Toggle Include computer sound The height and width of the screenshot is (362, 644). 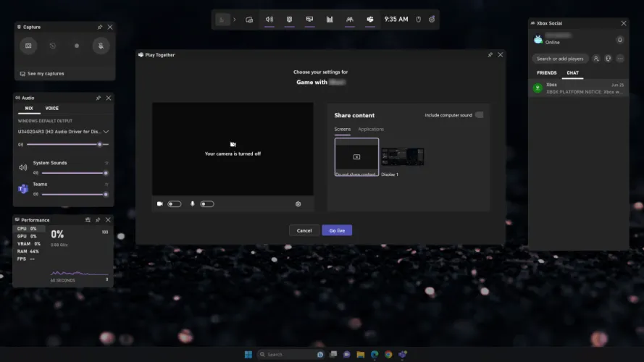[479, 115]
